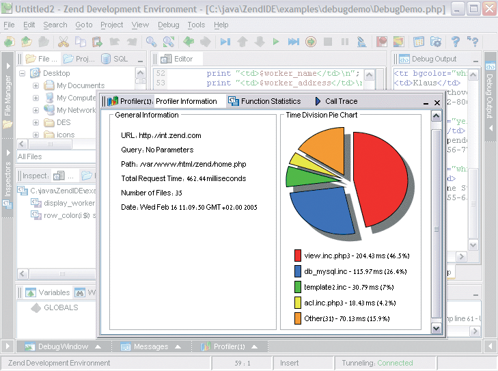This screenshot has width=498, height=371.
Task: Click the Go To Cursor fast-forward icon
Action: (294, 42)
